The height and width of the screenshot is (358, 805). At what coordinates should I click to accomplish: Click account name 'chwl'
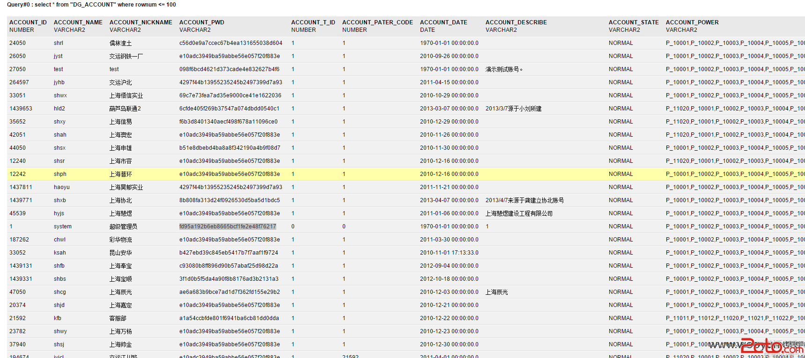pos(59,240)
